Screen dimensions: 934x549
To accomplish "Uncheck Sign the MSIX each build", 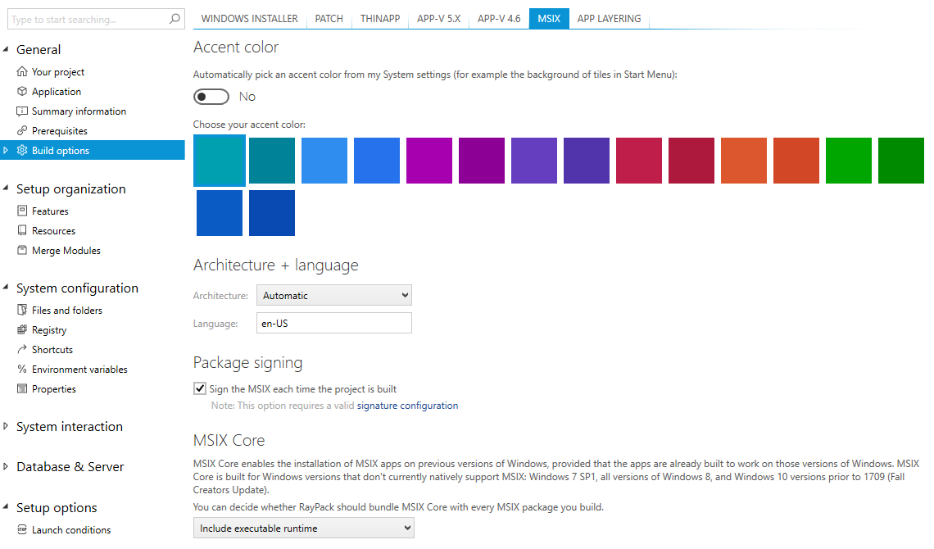I will [199, 388].
